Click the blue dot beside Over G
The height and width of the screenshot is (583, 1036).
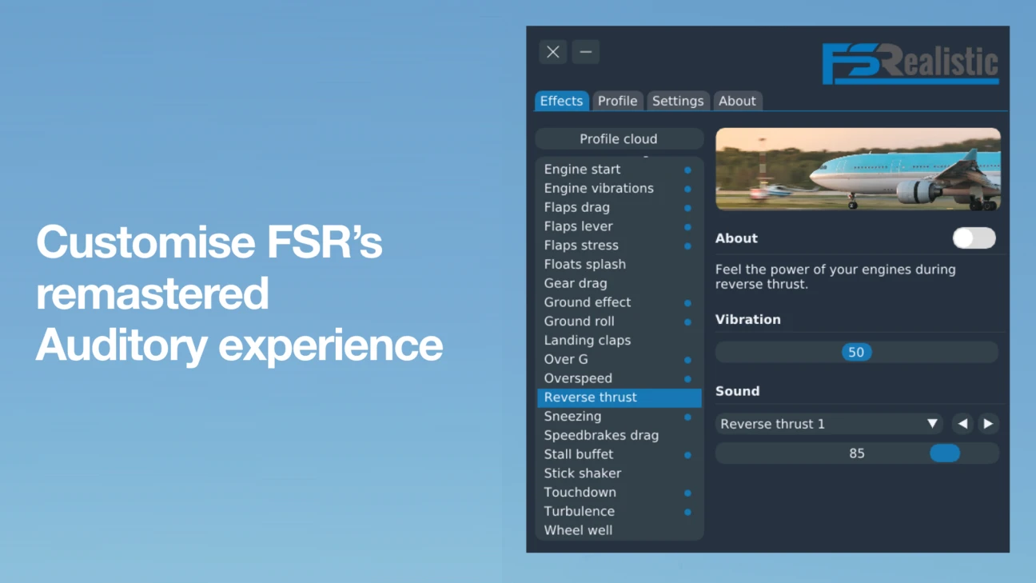click(x=687, y=360)
